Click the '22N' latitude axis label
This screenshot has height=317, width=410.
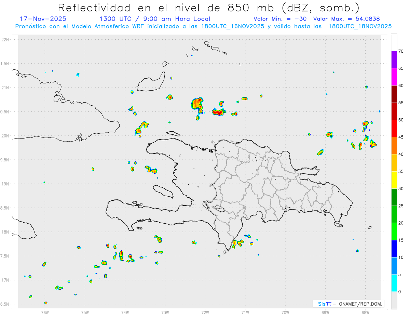[x=6, y=39]
